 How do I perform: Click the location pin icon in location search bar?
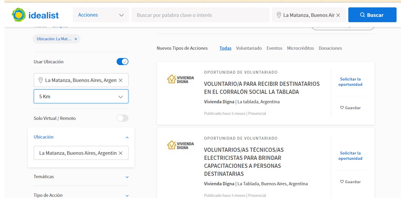coord(278,15)
